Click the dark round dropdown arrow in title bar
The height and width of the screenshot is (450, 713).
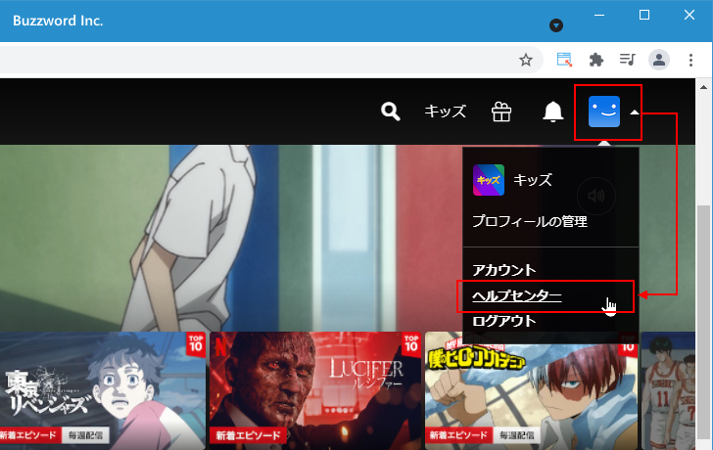tap(555, 25)
